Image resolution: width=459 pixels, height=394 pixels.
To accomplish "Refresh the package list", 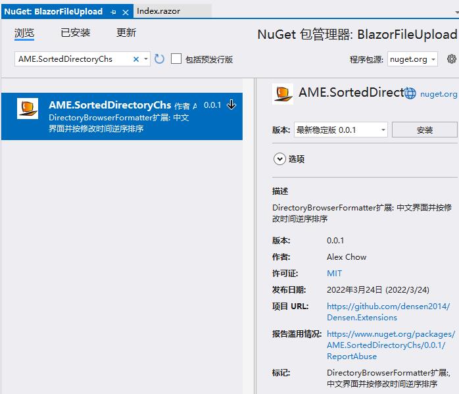I will pos(159,59).
